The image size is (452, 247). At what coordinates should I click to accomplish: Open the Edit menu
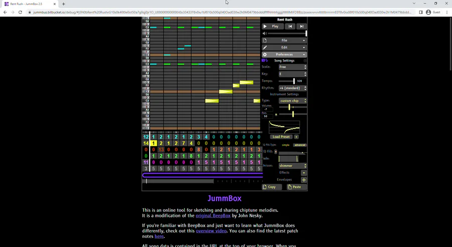(x=284, y=48)
